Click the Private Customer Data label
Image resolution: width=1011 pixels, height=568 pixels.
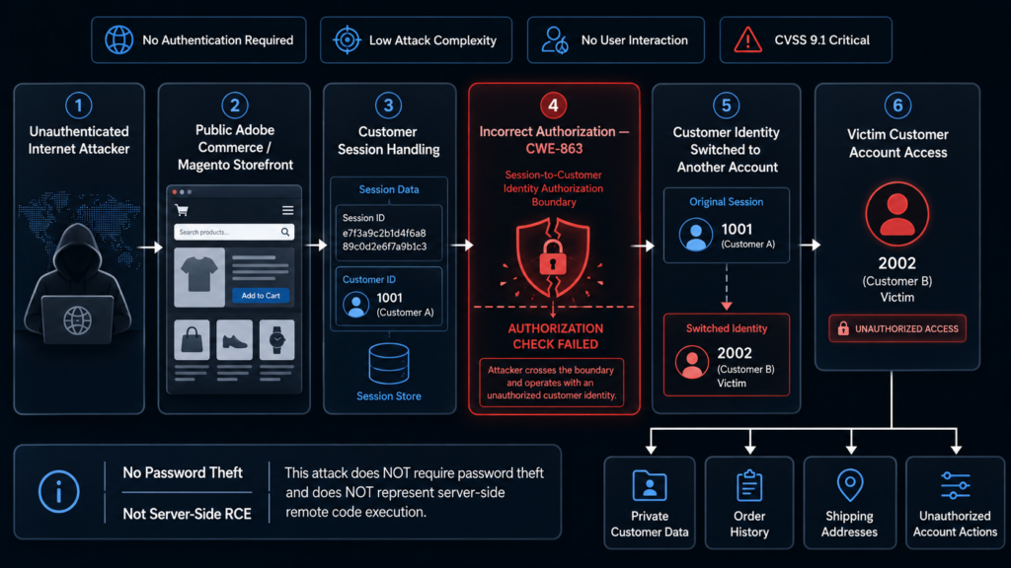click(650, 525)
